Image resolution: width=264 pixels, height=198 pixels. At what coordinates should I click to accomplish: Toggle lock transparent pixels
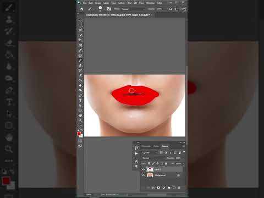[x=149, y=163]
